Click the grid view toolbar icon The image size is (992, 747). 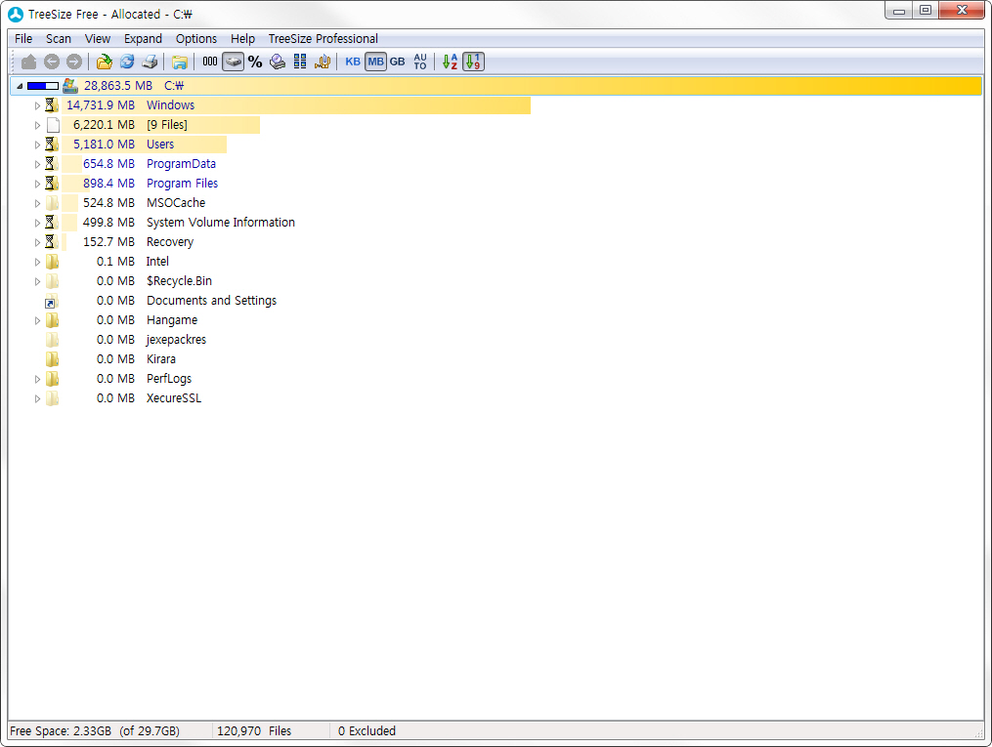tap(300, 62)
